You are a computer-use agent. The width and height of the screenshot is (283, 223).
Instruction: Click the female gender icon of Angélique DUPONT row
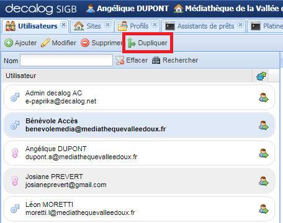[x=15, y=153]
